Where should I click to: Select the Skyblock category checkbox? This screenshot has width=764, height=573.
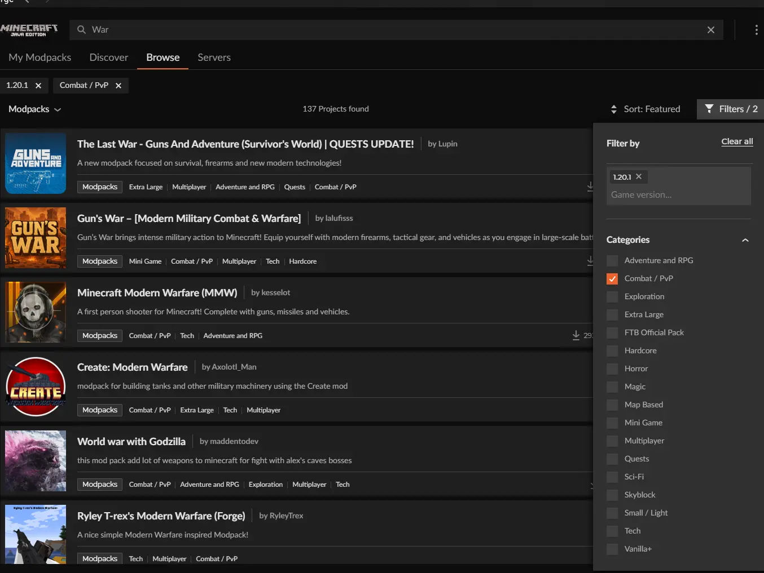coord(612,495)
